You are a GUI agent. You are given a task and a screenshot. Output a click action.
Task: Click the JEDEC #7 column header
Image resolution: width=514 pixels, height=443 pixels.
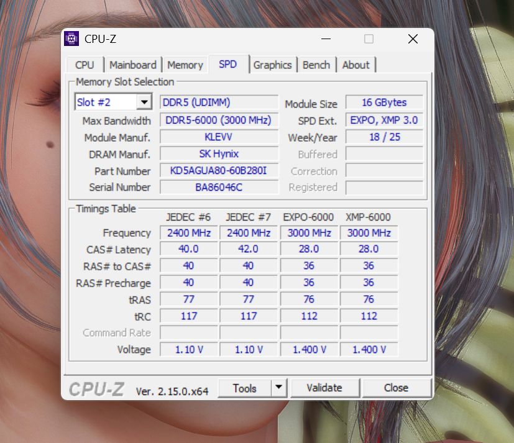248,217
